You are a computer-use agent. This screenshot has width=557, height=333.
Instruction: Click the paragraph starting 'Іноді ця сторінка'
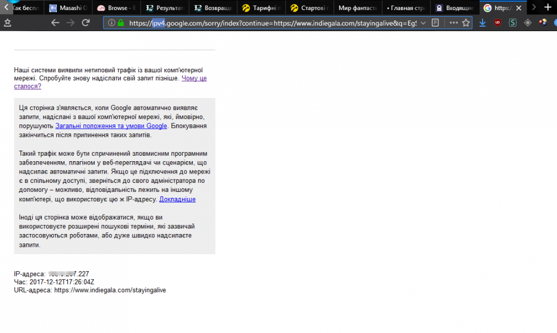tap(107, 231)
